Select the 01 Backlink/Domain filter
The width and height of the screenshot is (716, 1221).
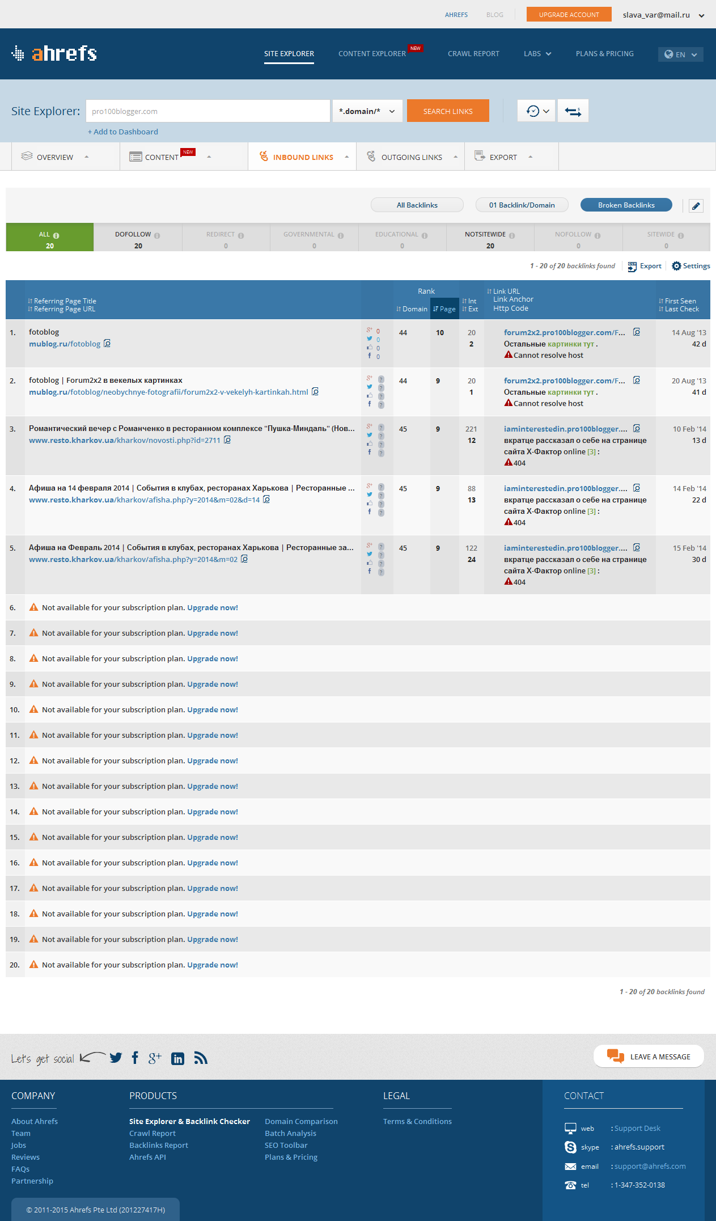[x=522, y=205]
